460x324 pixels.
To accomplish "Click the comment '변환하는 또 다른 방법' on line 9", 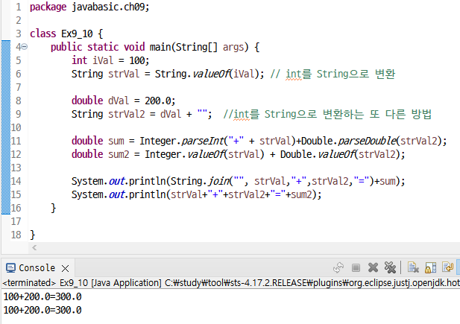I will [377, 114].
